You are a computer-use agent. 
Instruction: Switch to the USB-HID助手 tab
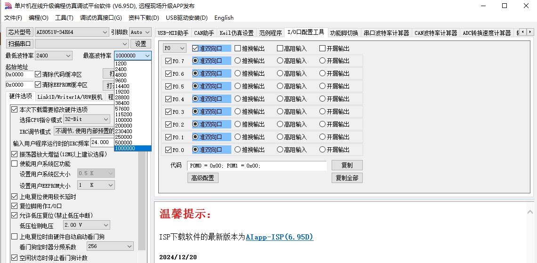pos(173,33)
